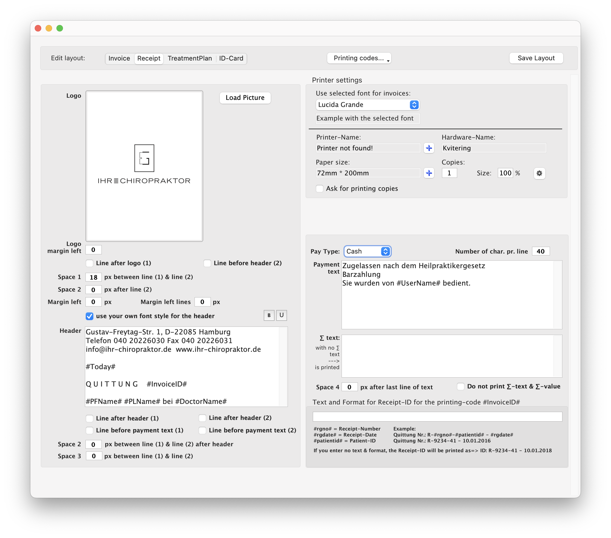This screenshot has width=611, height=538.
Task: Open the printer gear settings icon
Action: (x=539, y=173)
